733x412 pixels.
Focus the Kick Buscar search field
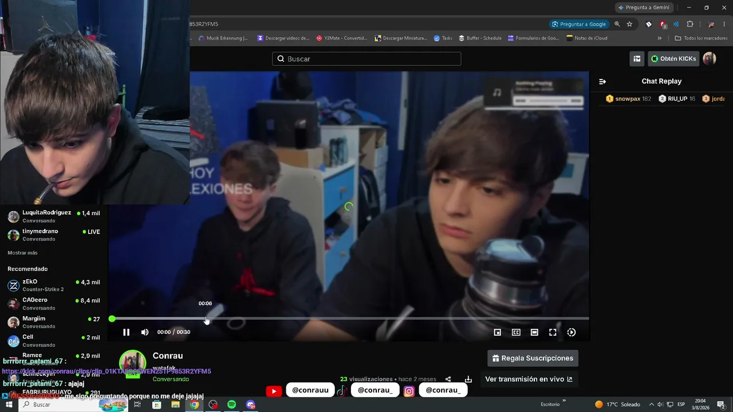click(x=366, y=59)
